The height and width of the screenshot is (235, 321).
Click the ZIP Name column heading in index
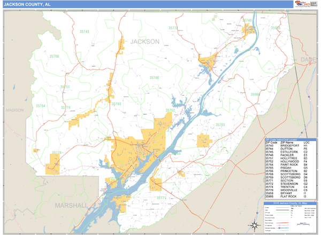coord(287,143)
